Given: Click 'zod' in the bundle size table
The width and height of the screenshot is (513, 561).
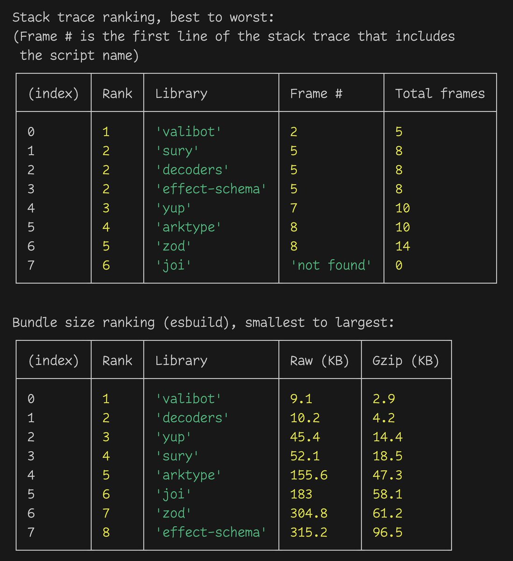Looking at the screenshot, I should point(173,513).
